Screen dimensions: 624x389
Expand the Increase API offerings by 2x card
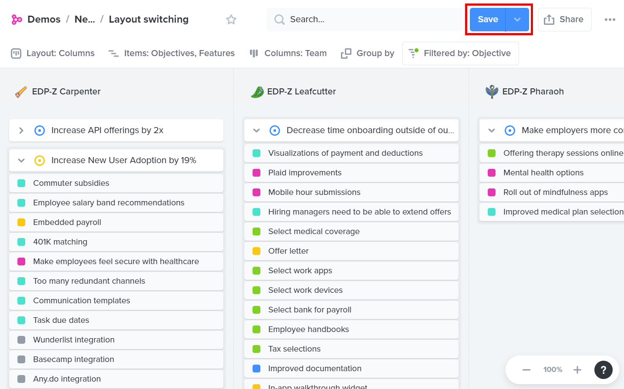(21, 130)
